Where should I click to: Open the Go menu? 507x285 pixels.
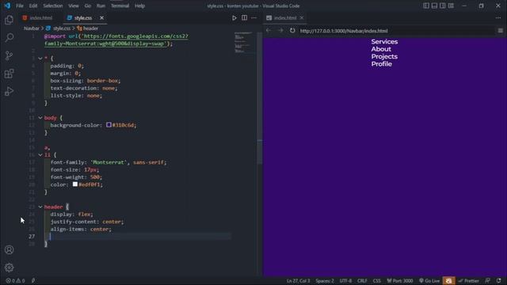click(88, 6)
